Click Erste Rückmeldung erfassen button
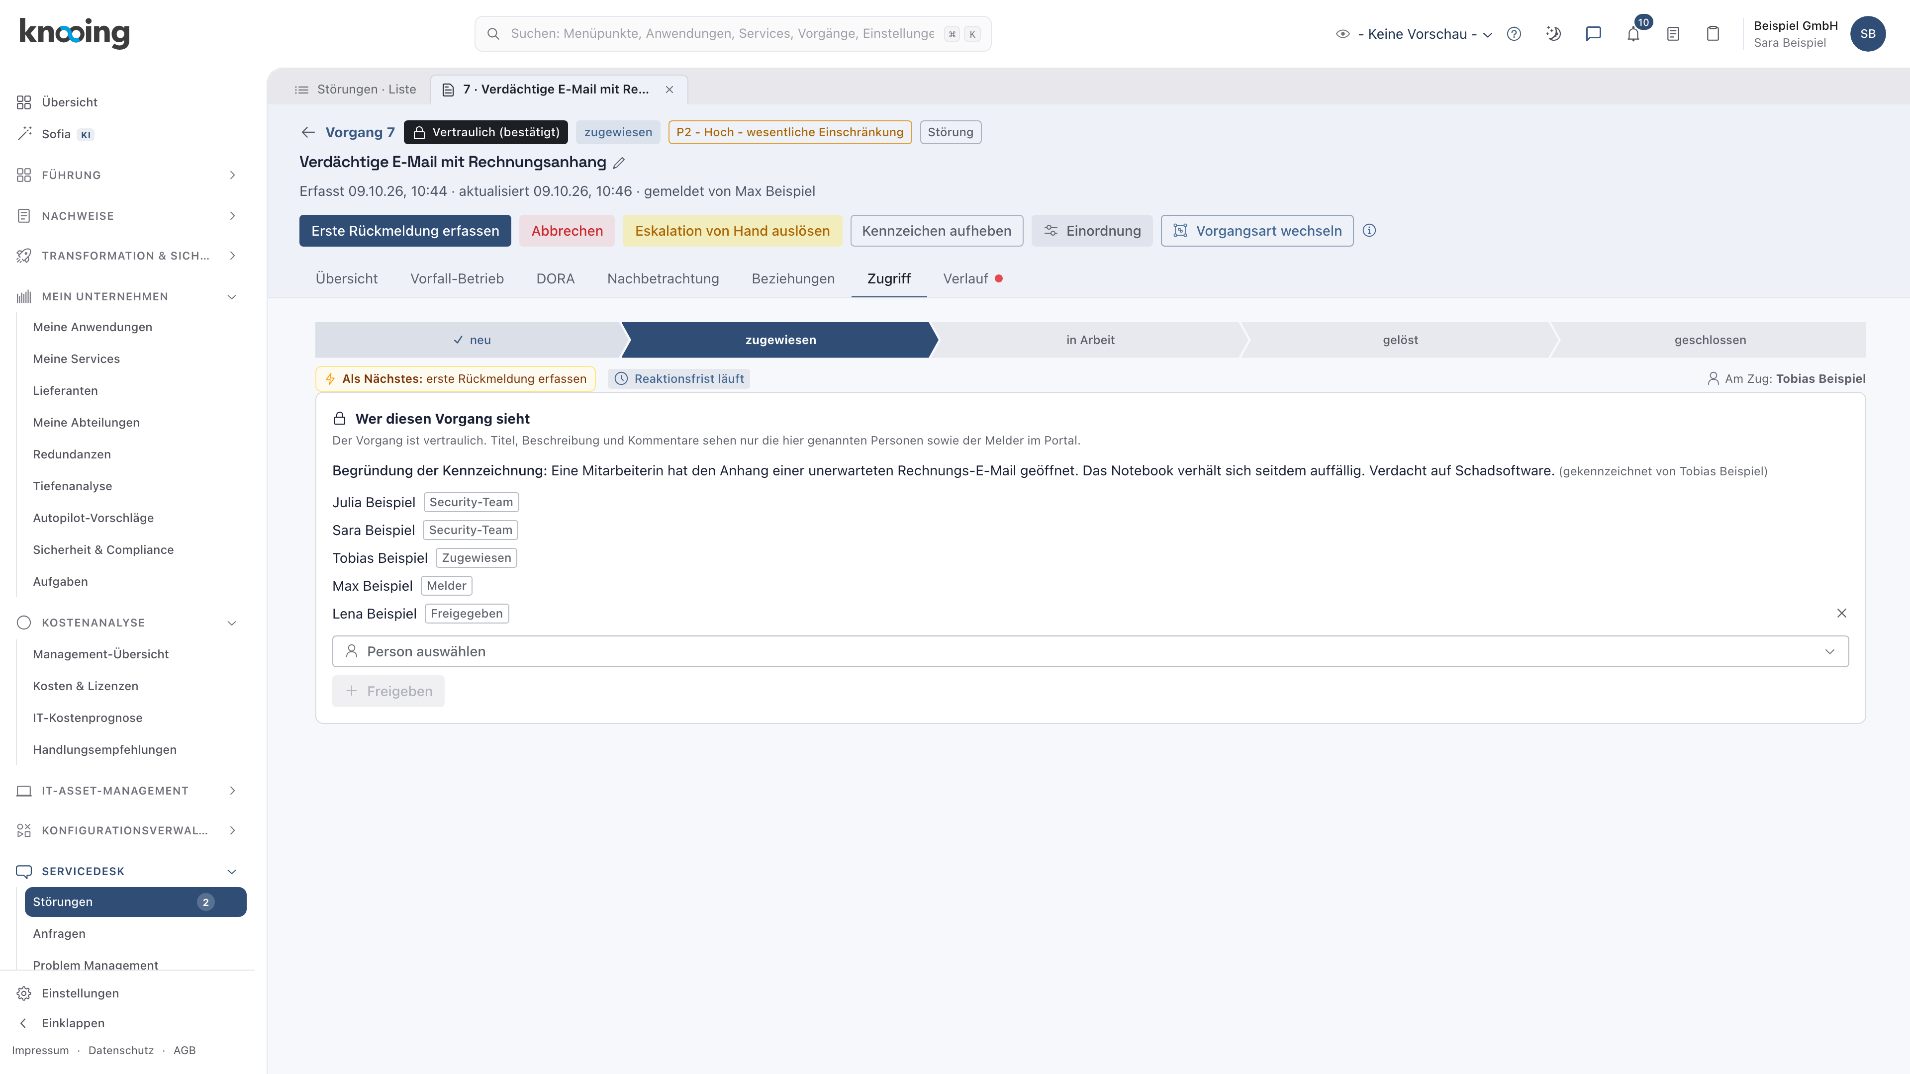 pyautogui.click(x=405, y=231)
